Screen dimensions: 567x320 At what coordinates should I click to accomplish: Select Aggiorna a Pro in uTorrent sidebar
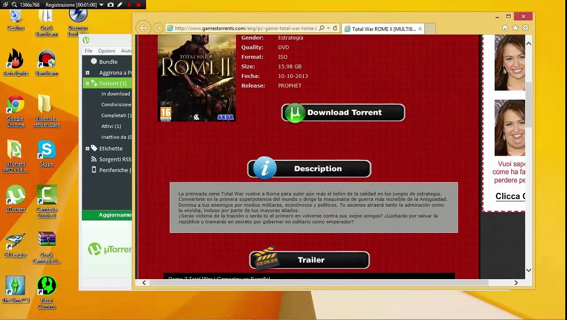[x=116, y=72]
